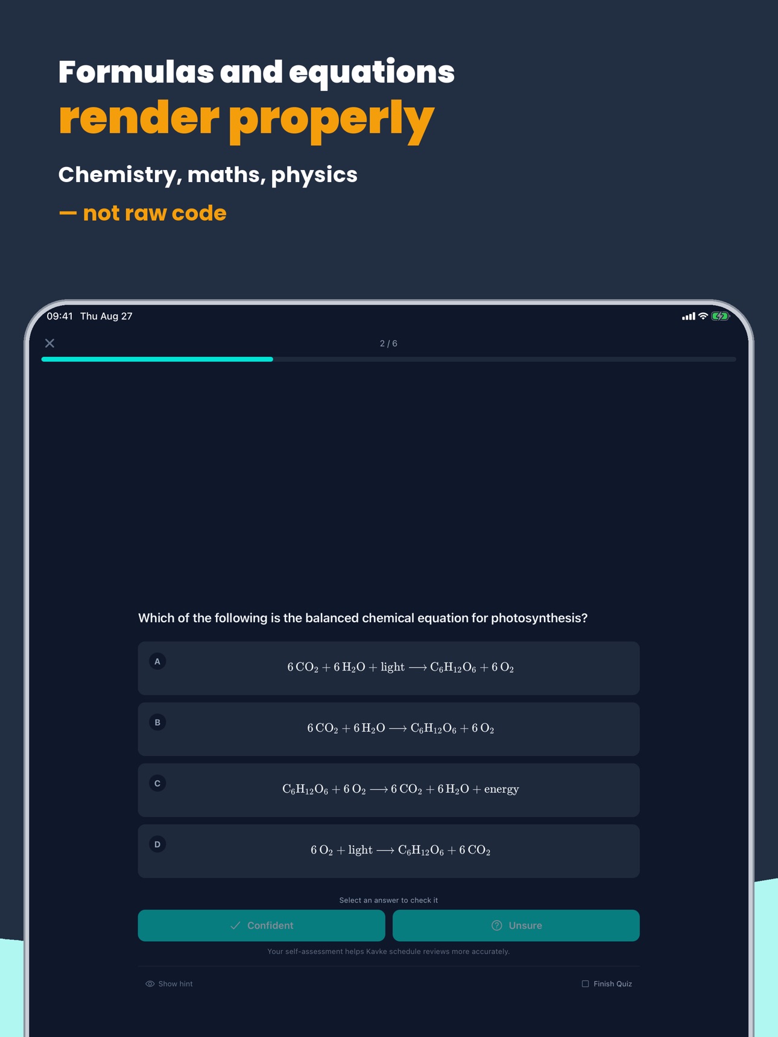The image size is (778, 1037).
Task: Click the letter C badge
Action: pos(157,783)
